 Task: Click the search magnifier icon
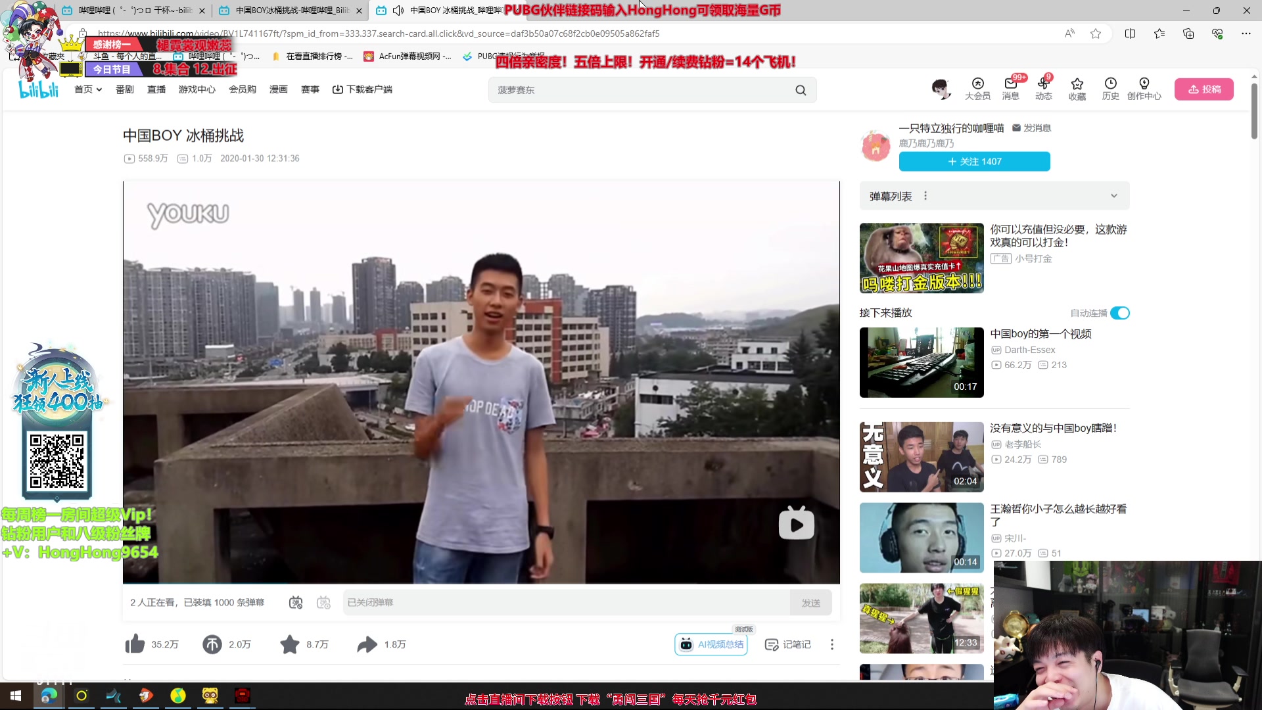[801, 90]
